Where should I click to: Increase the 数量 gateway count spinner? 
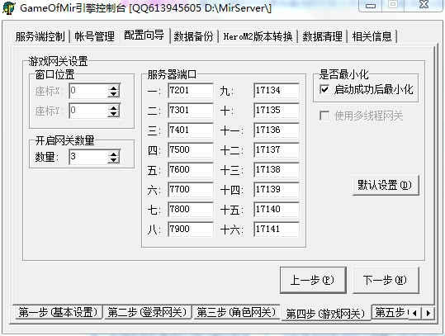114,154
